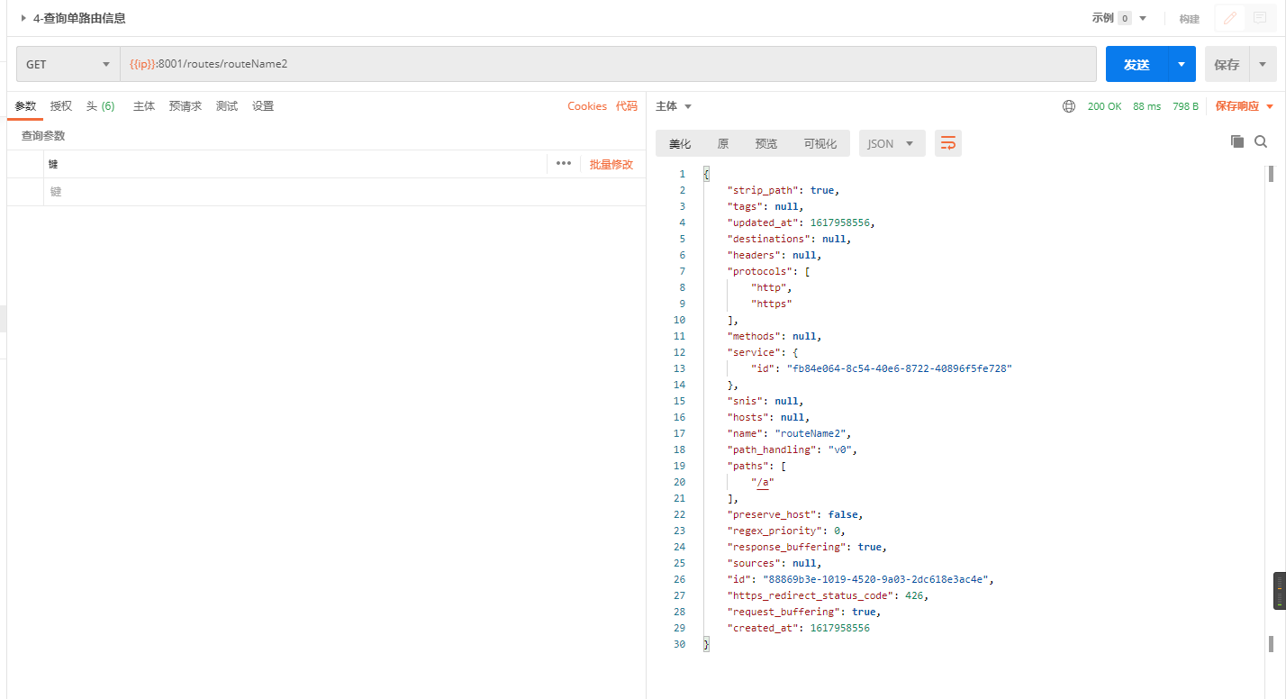
Task: Select the 可视化 view tab
Action: click(820, 143)
